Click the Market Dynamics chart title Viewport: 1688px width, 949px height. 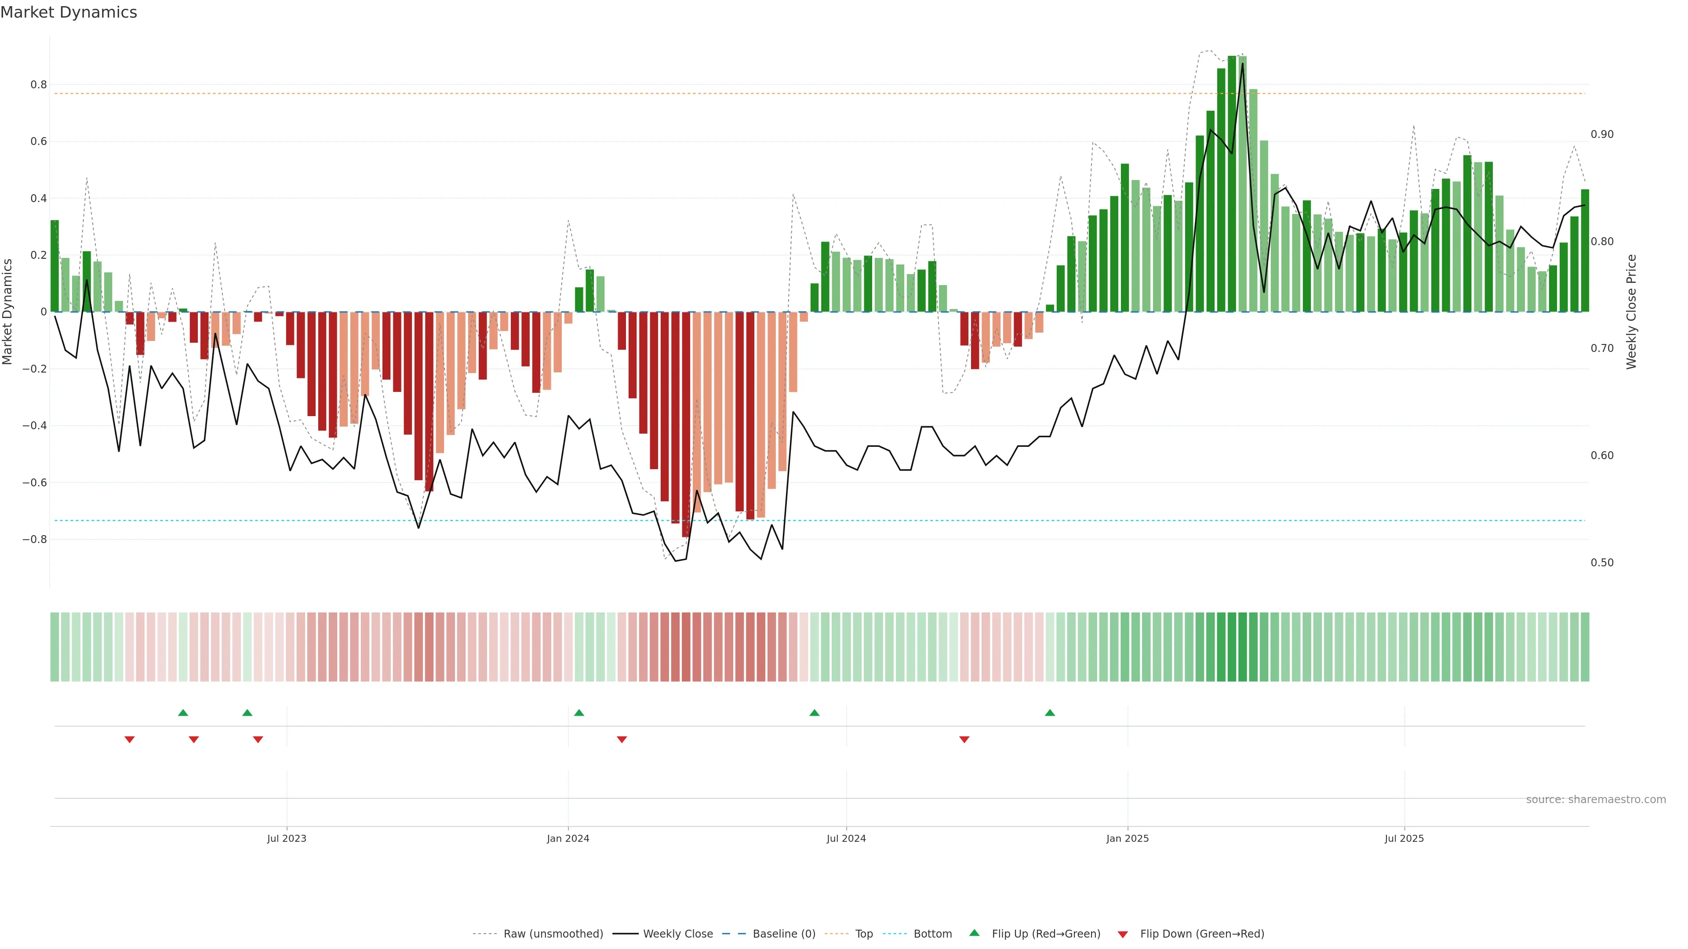(x=69, y=12)
